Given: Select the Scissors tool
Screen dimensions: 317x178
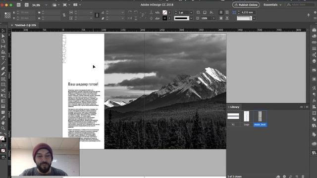Looking at the screenshot, I should [3, 90].
